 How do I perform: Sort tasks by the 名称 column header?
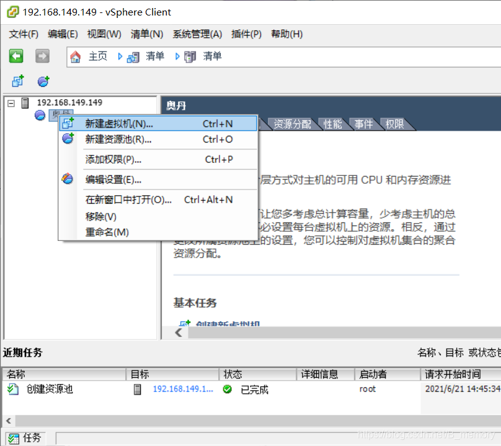click(64, 374)
